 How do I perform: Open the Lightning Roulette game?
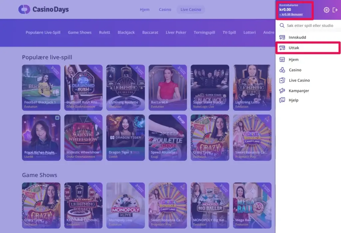click(126, 88)
